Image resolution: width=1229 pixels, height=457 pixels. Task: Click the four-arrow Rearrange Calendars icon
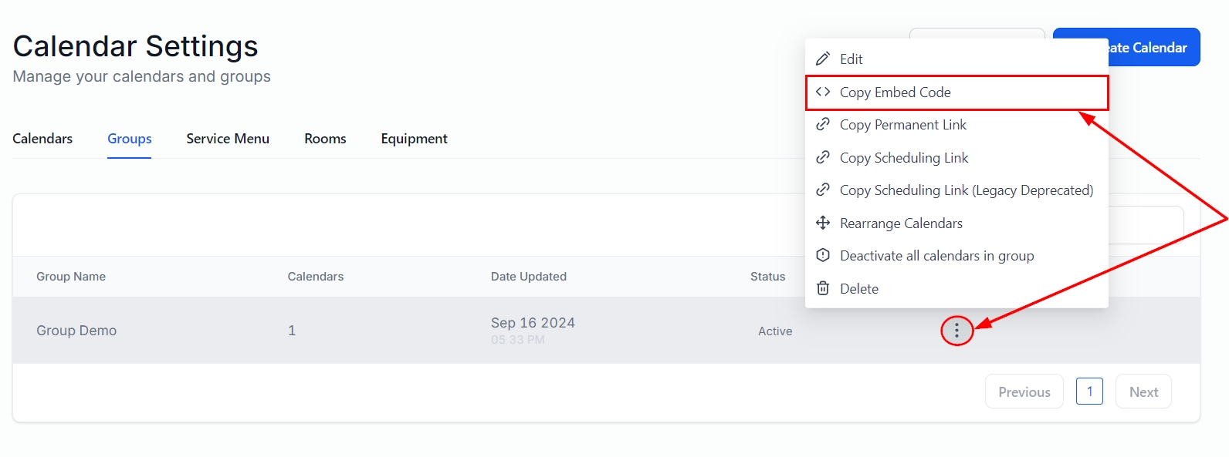pos(823,223)
